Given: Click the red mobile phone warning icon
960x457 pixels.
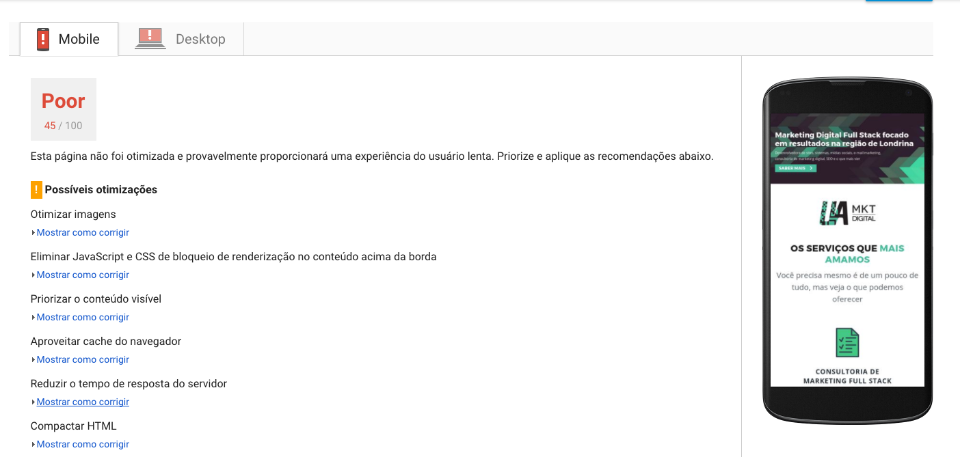Looking at the screenshot, I should tap(44, 40).
